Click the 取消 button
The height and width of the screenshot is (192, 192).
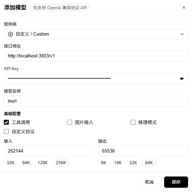(x=149, y=182)
